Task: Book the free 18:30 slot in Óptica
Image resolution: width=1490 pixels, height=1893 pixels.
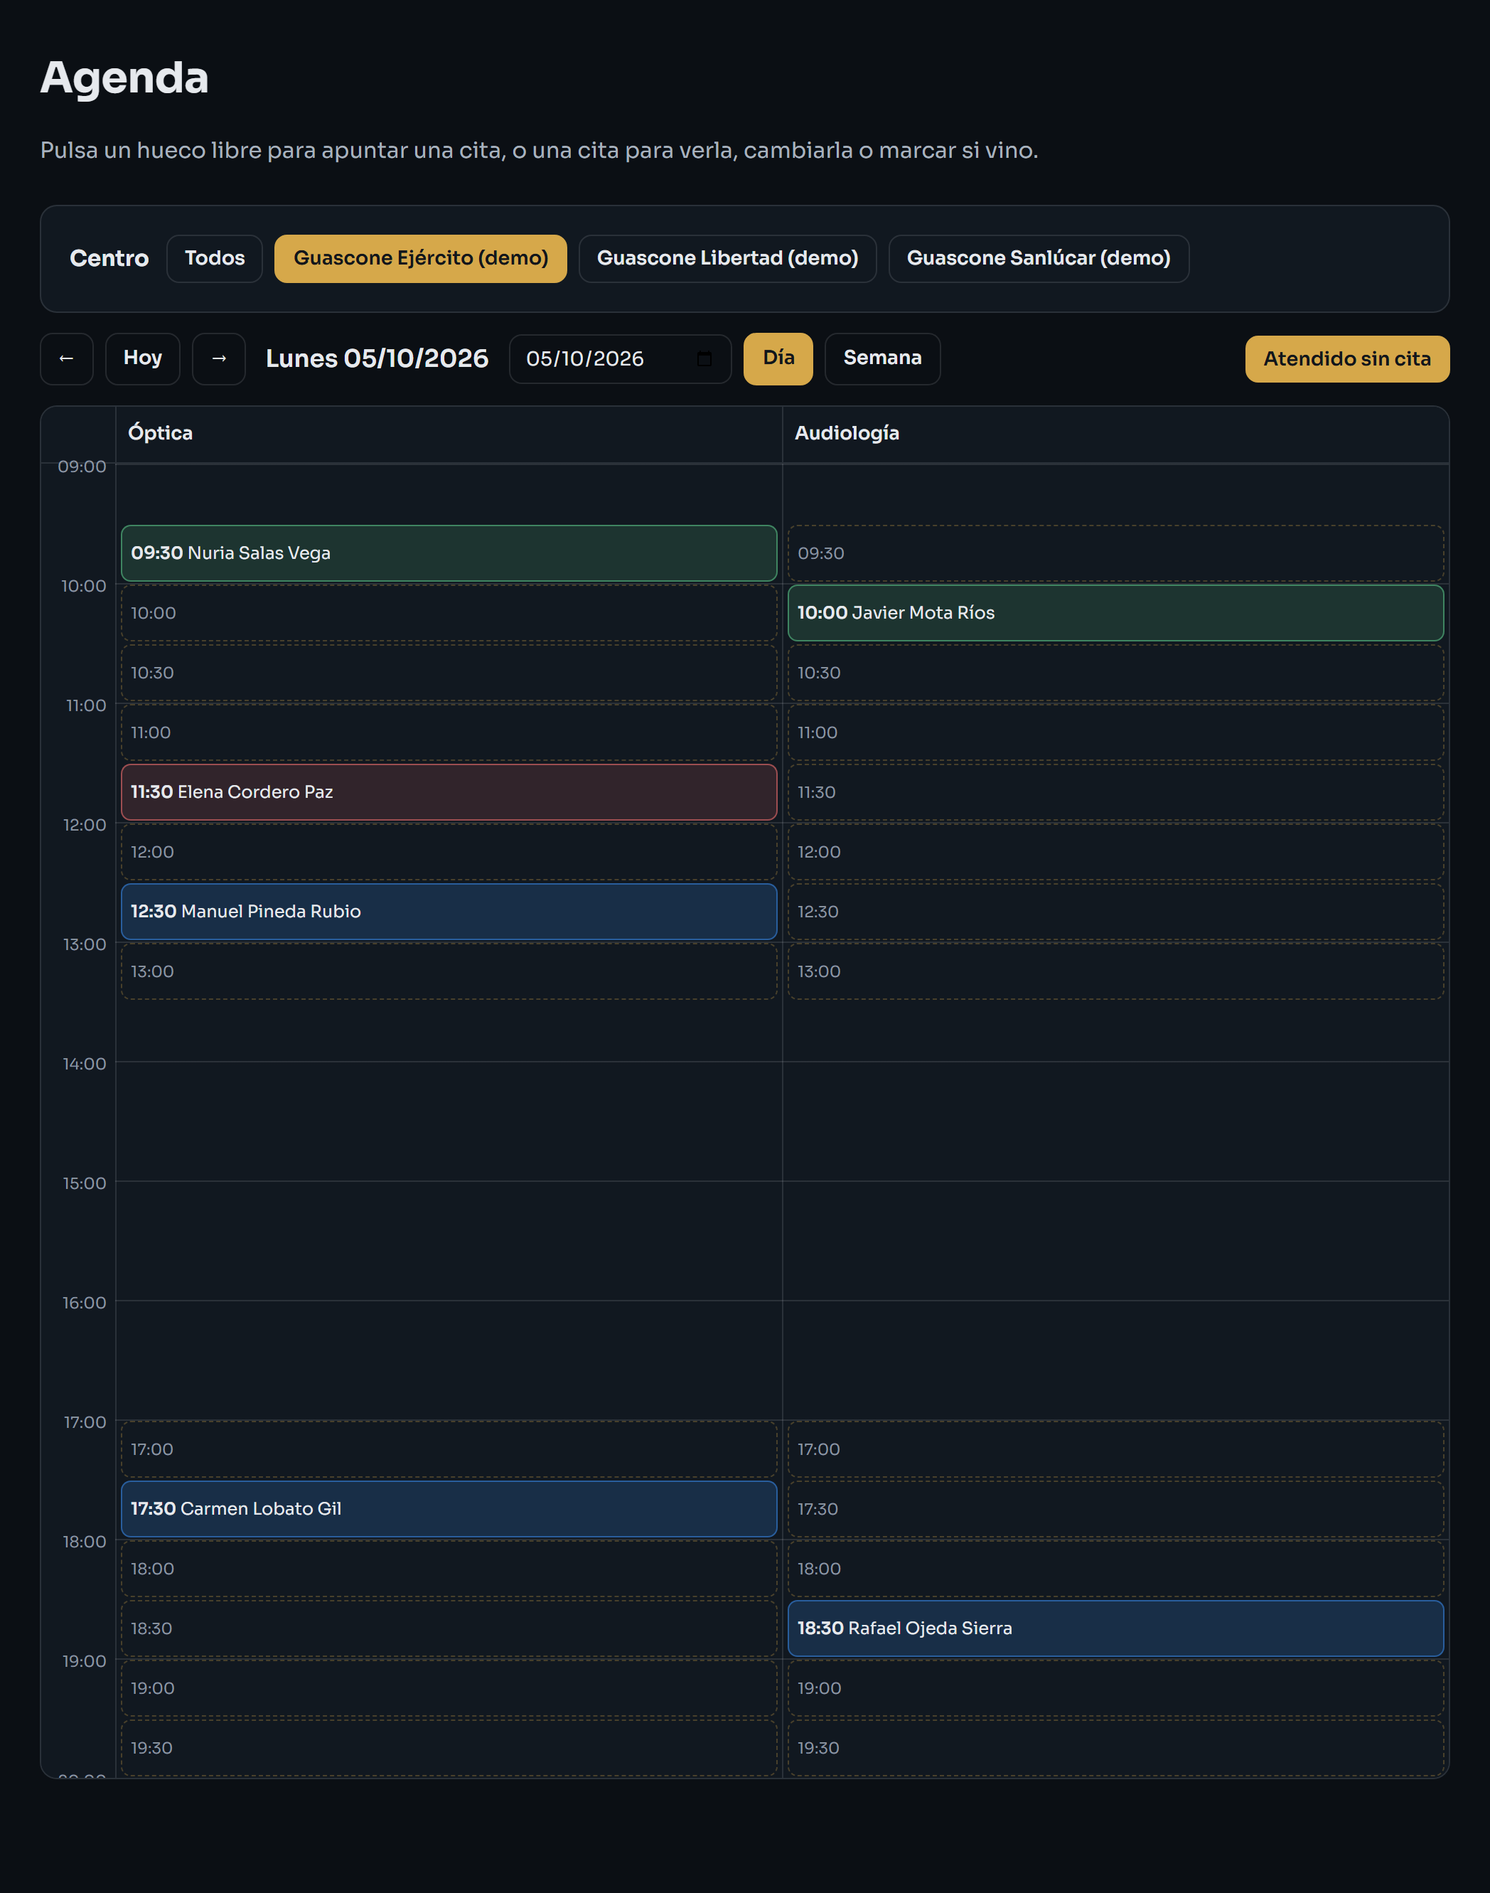Action: [x=449, y=1628]
